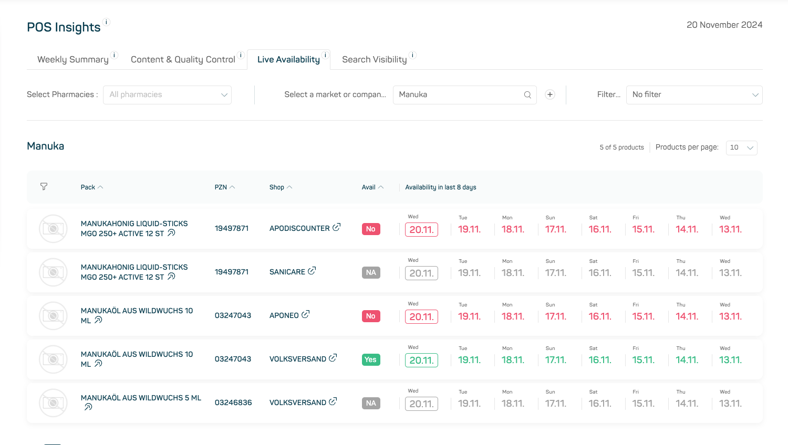
Task: Click the search magnifier in Manuka field
Action: click(x=527, y=95)
